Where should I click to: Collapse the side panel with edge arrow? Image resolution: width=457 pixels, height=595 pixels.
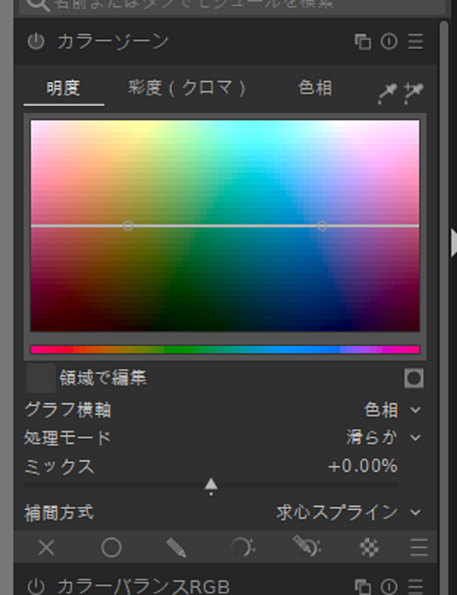click(454, 243)
